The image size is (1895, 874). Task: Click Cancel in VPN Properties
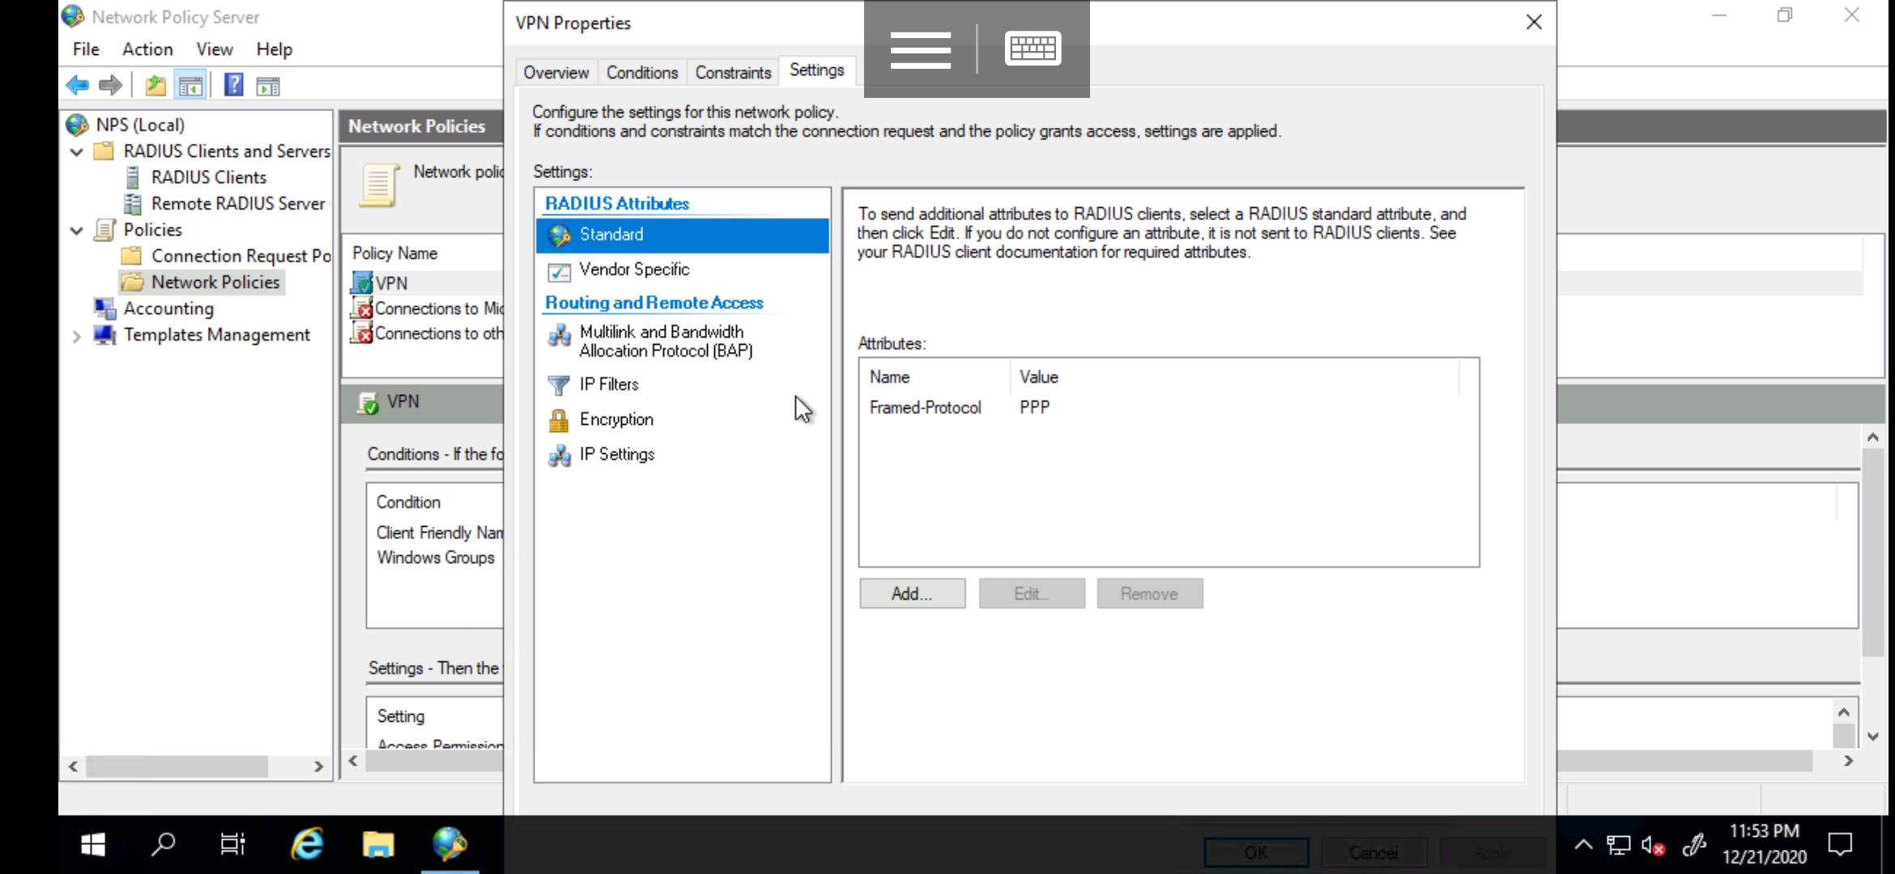click(1373, 853)
